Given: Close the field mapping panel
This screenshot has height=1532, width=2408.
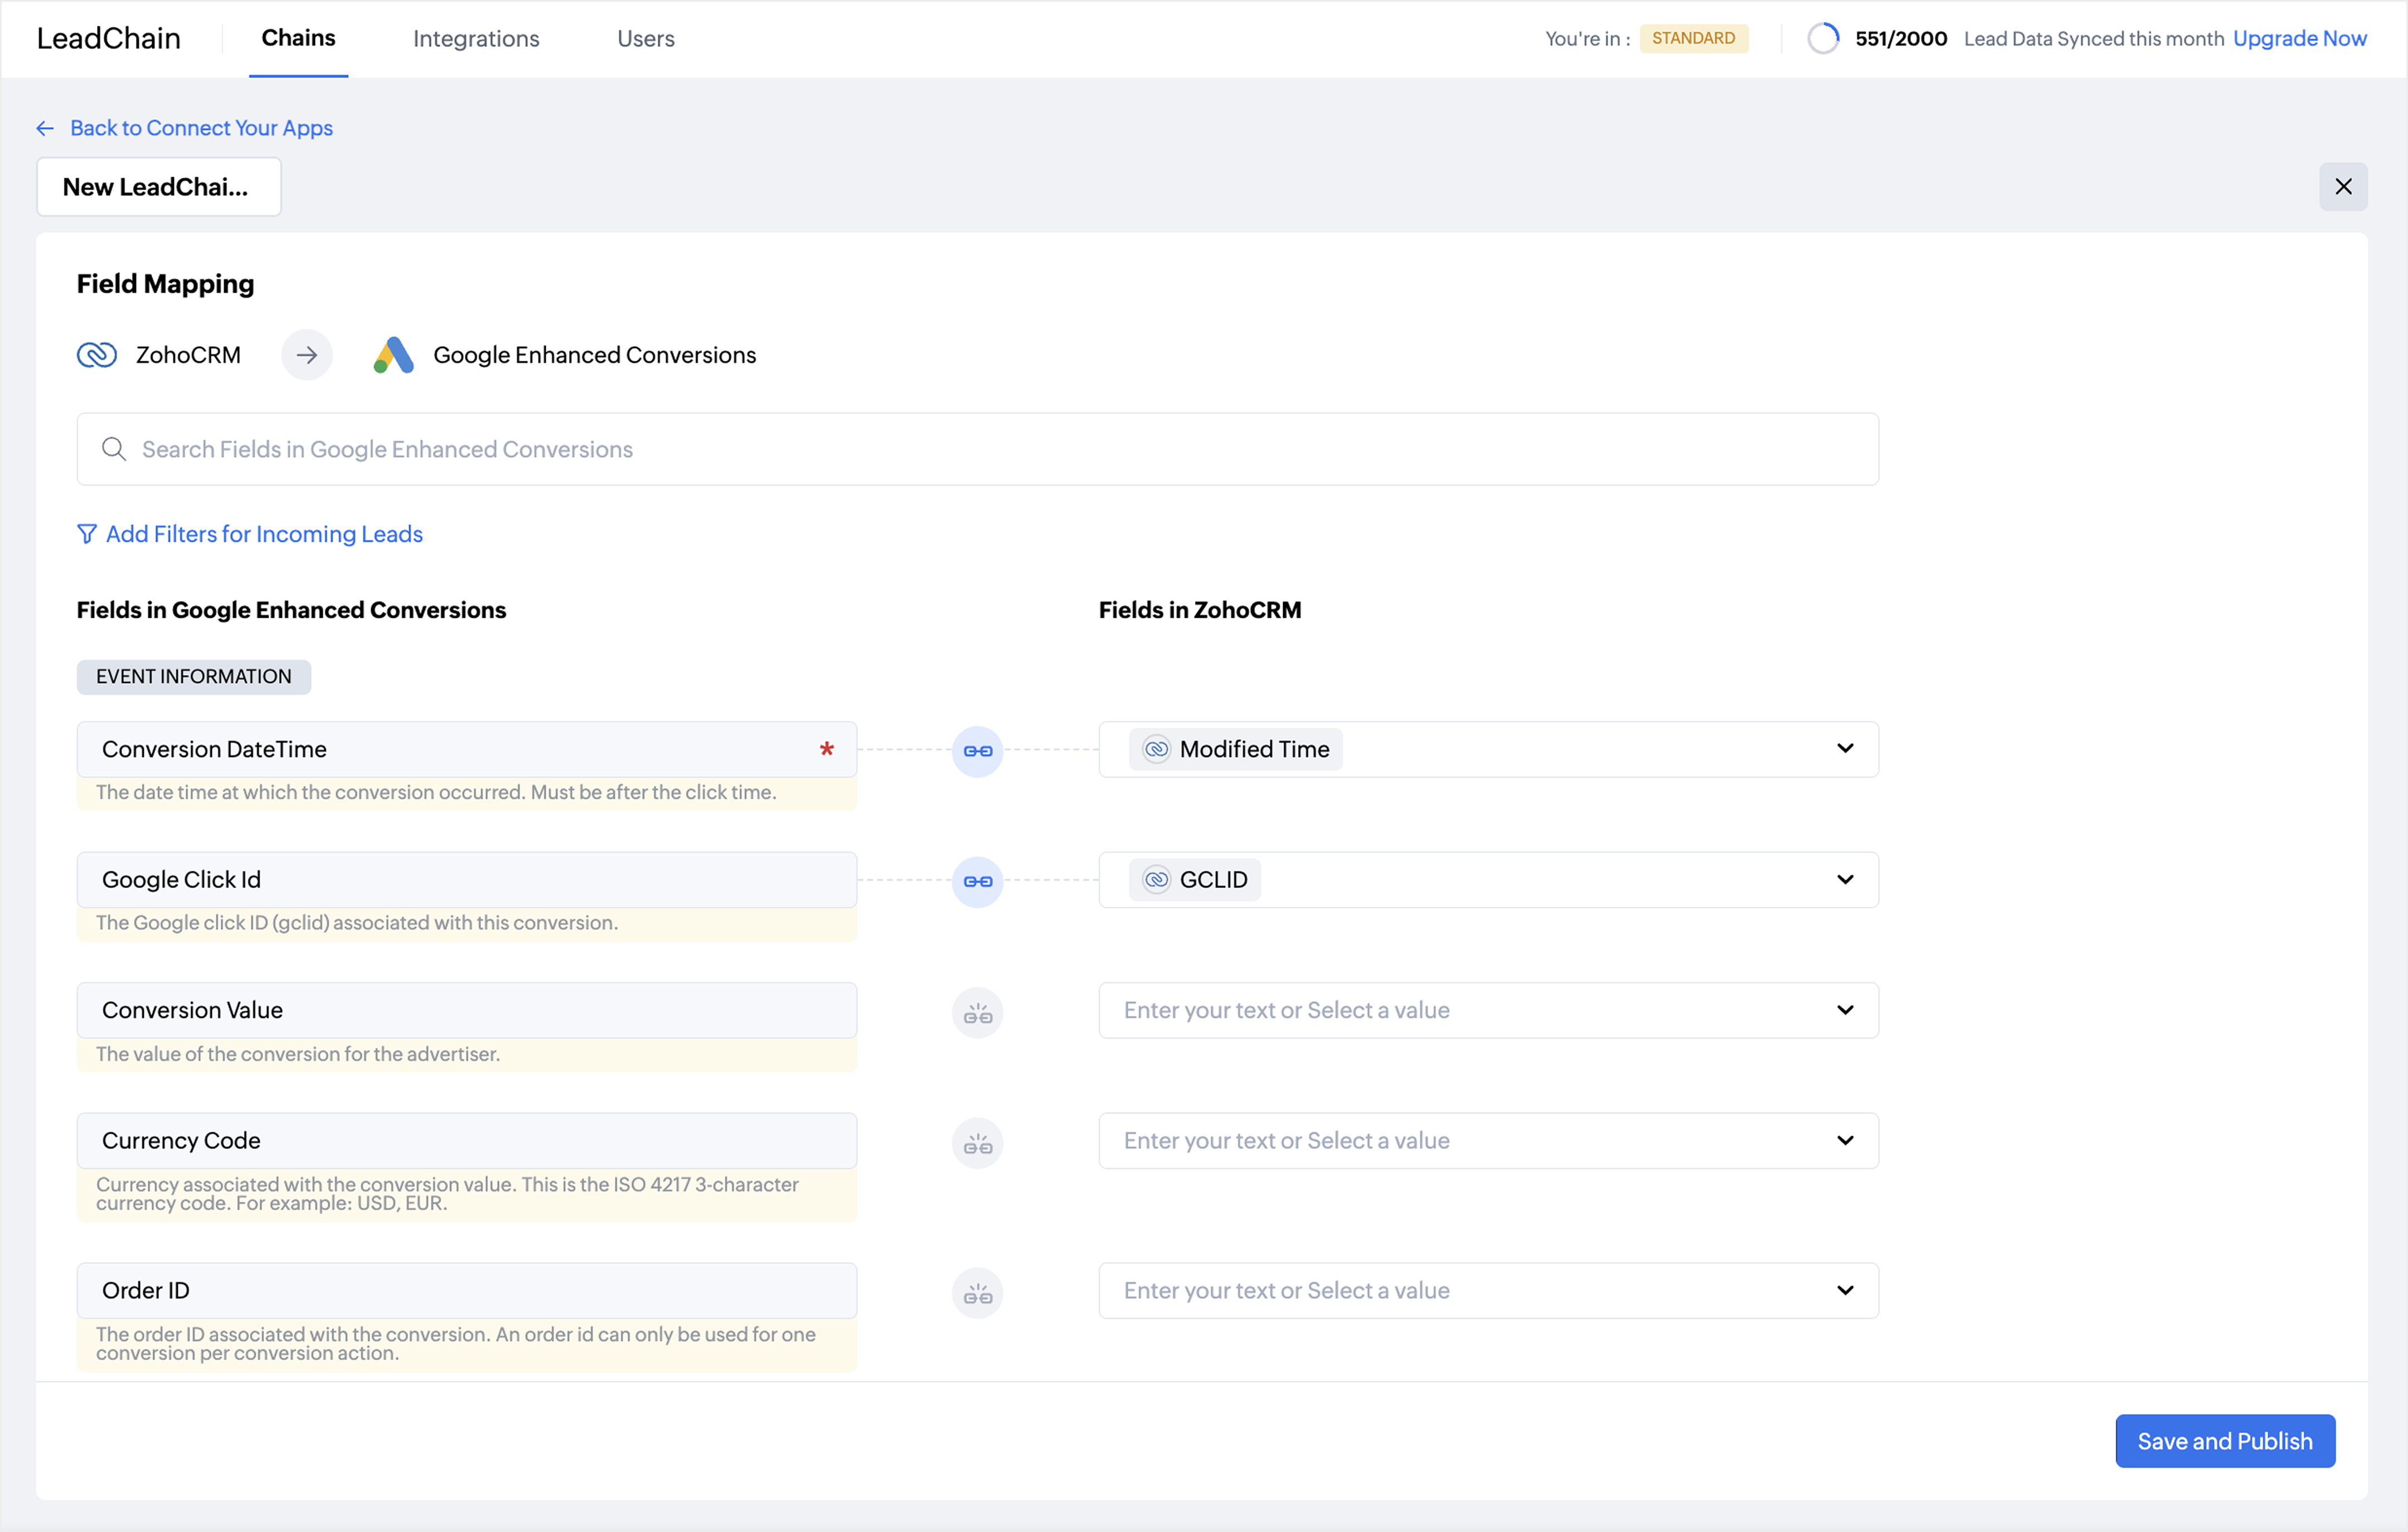Looking at the screenshot, I should [2343, 187].
